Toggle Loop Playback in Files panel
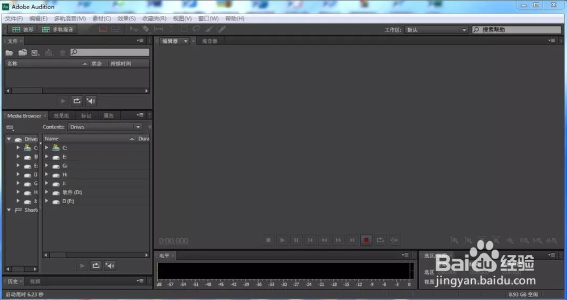The height and width of the screenshot is (300, 567). point(77,101)
